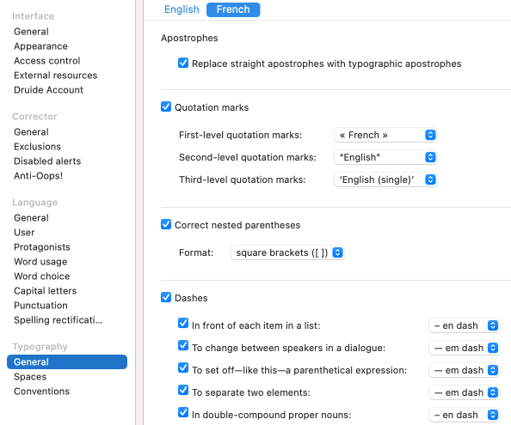The width and height of the screenshot is (511, 425).
Task: Open dash dropdown for dialogue speaker changes
Action: pyautogui.click(x=464, y=348)
